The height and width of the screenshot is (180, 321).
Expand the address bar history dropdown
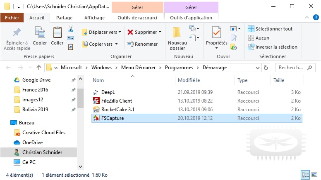258,68
